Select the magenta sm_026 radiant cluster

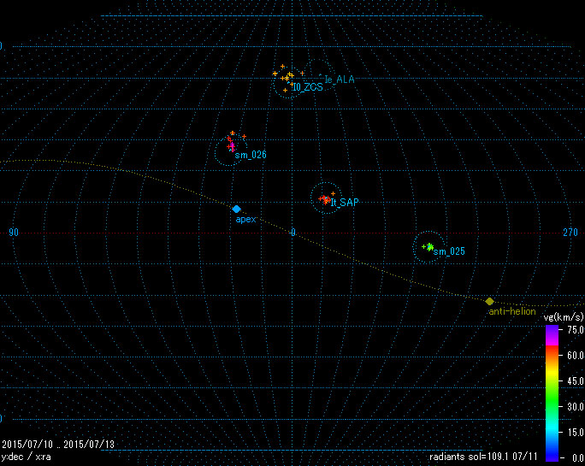point(232,145)
